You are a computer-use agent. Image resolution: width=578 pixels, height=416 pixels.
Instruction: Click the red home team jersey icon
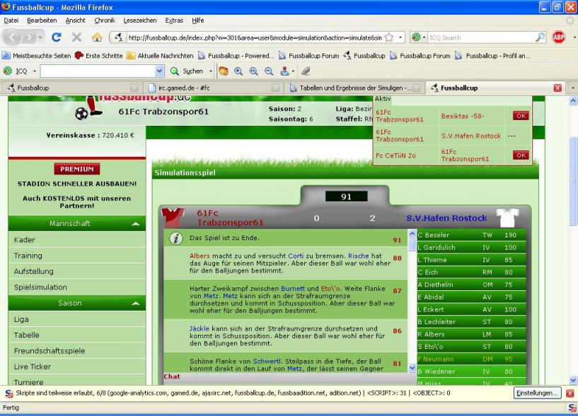click(173, 217)
